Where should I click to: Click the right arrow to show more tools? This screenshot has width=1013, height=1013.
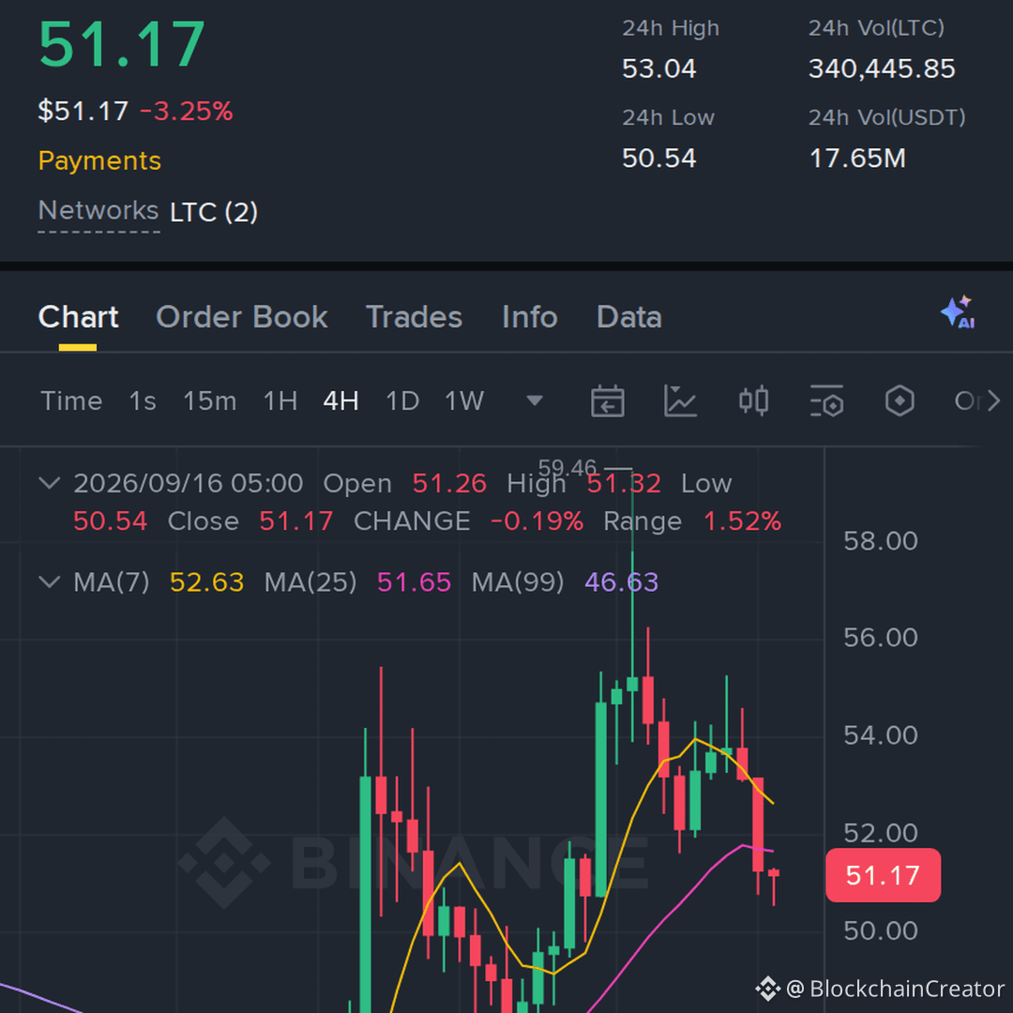pos(994,401)
